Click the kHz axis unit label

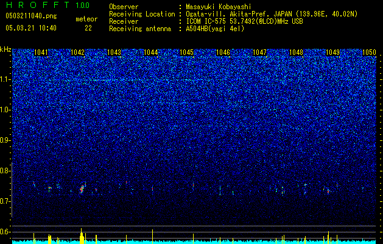(5, 49)
